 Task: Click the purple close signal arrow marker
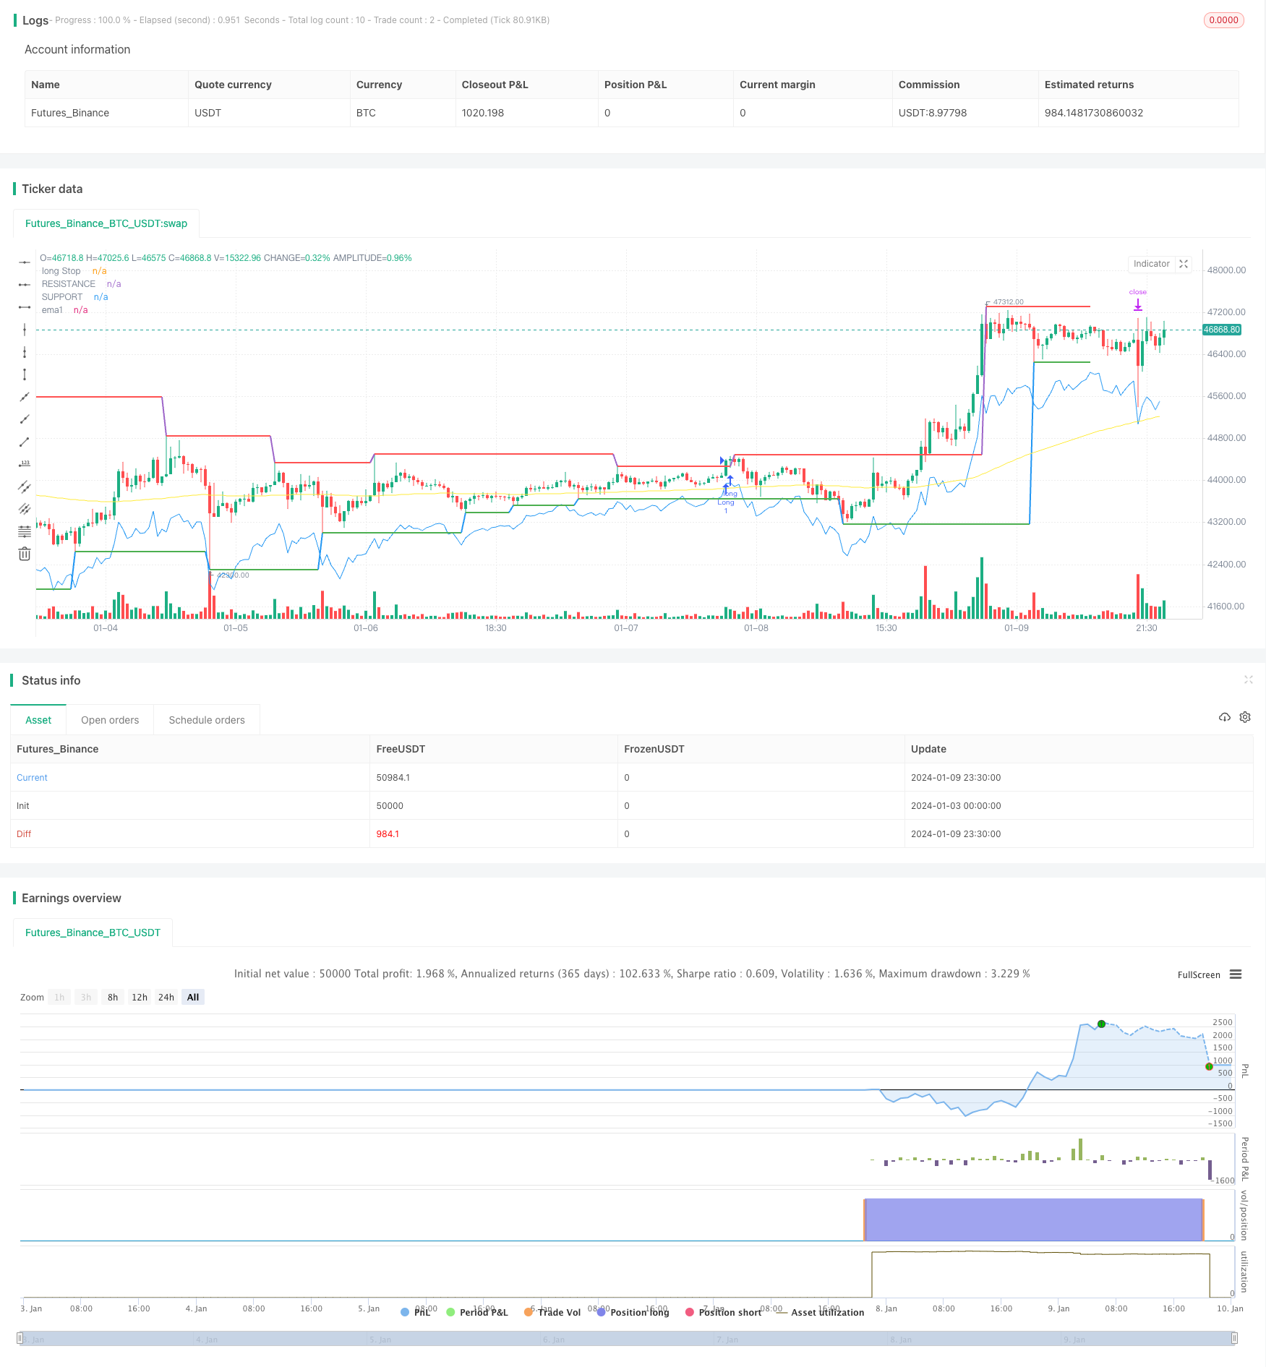pyautogui.click(x=1137, y=305)
